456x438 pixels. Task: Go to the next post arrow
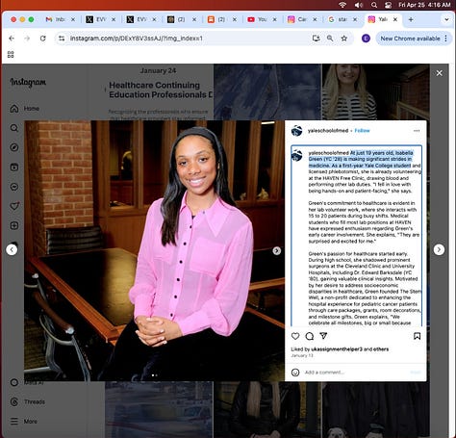[x=439, y=249]
